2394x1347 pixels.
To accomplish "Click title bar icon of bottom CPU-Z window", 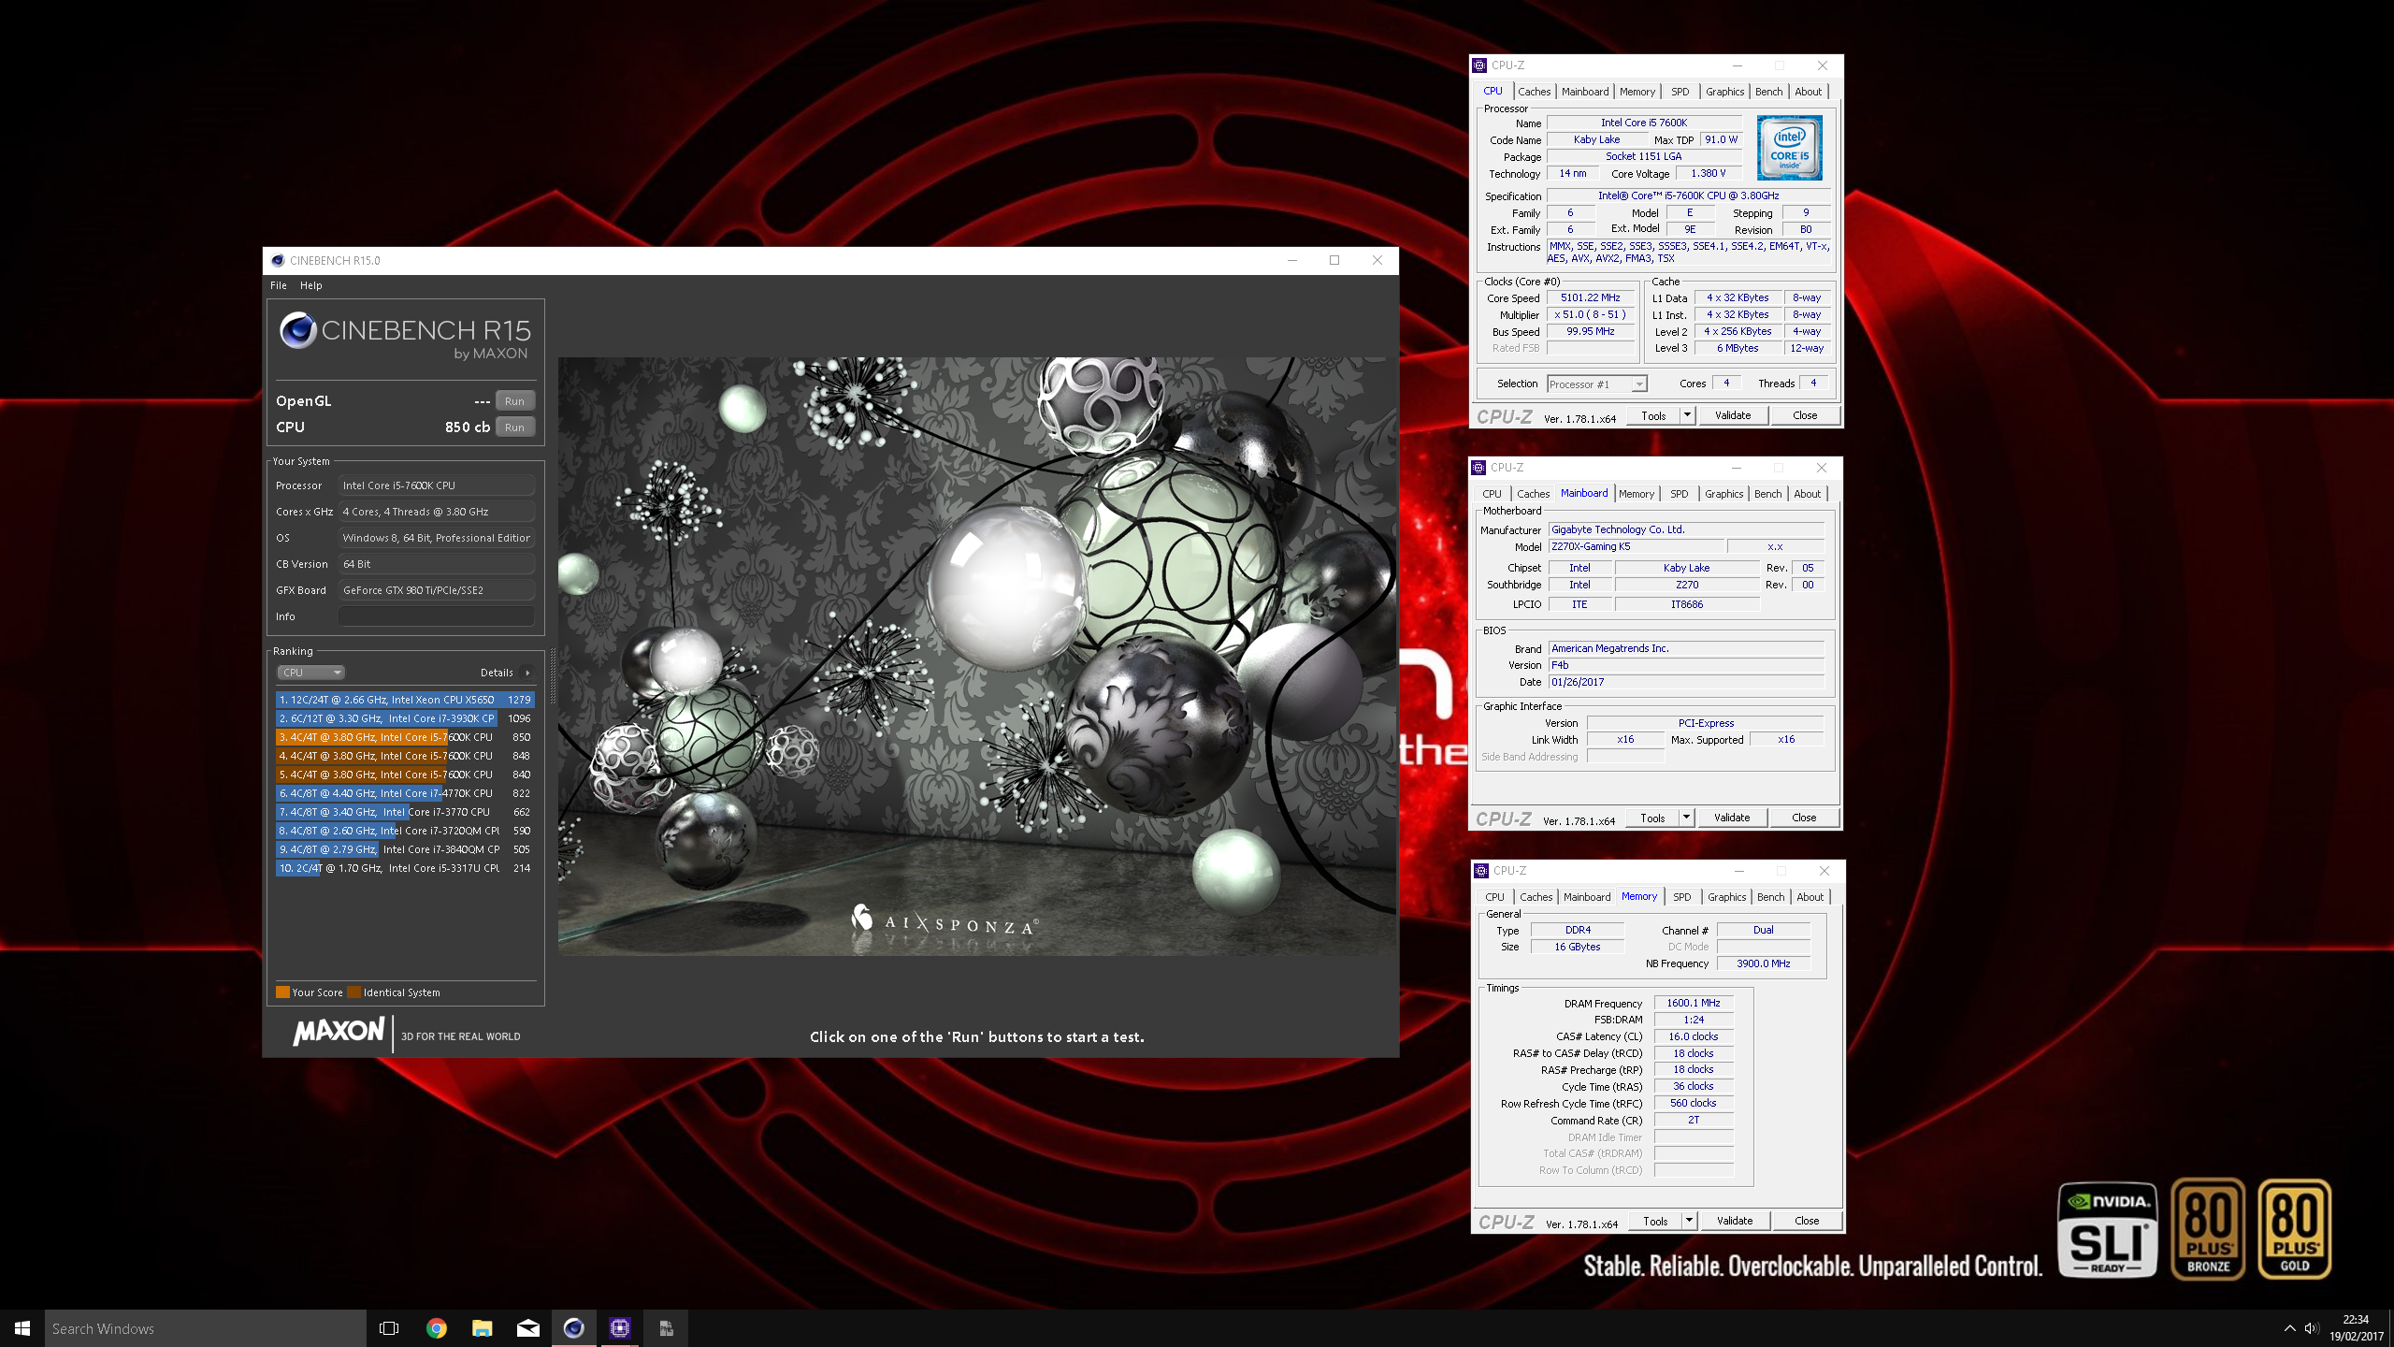I will click(1481, 871).
